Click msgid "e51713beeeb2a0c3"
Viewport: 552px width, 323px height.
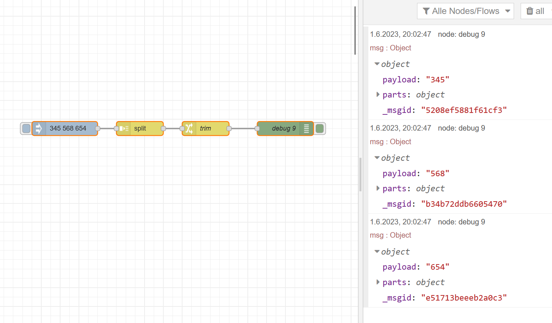[464, 298]
